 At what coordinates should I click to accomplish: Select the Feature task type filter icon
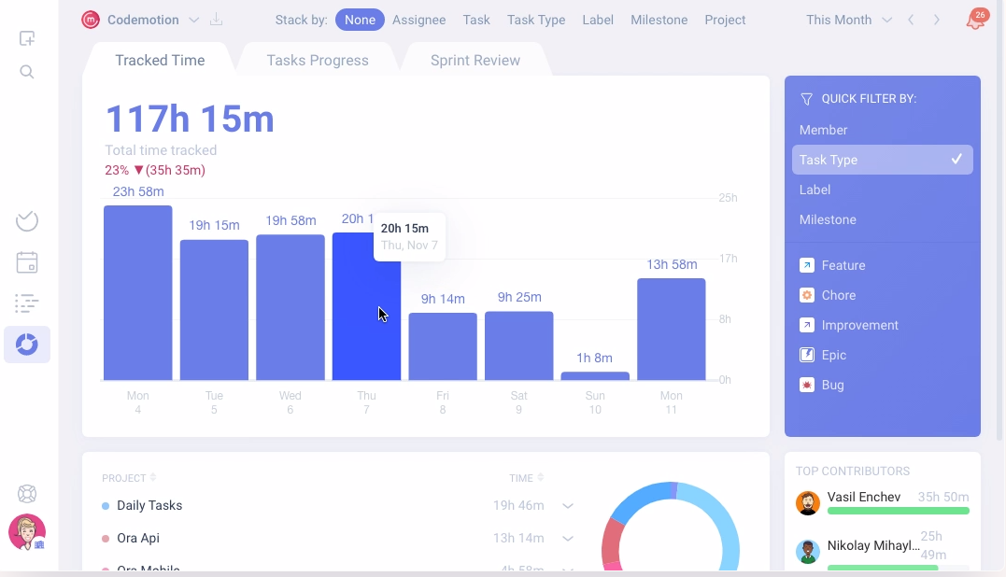(x=806, y=265)
